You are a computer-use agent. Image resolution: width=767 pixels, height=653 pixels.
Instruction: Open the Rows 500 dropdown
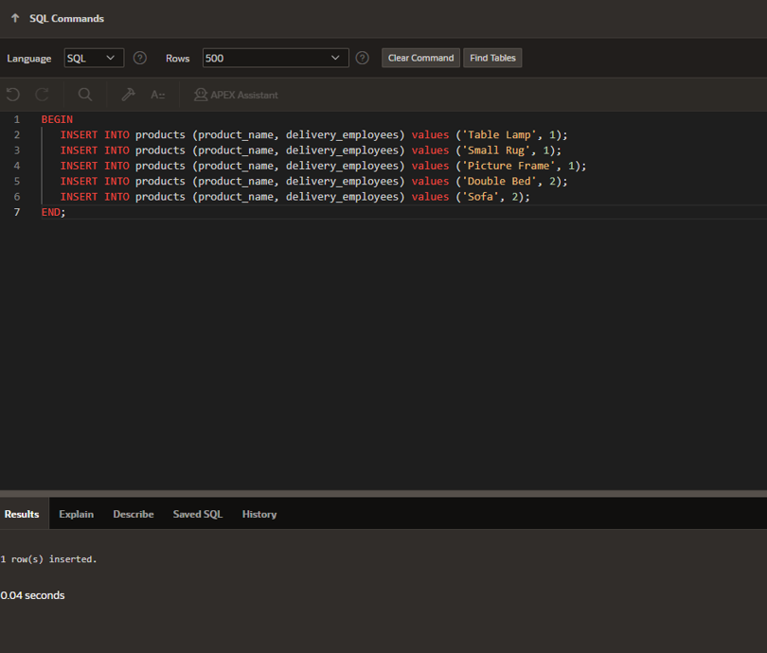point(276,58)
